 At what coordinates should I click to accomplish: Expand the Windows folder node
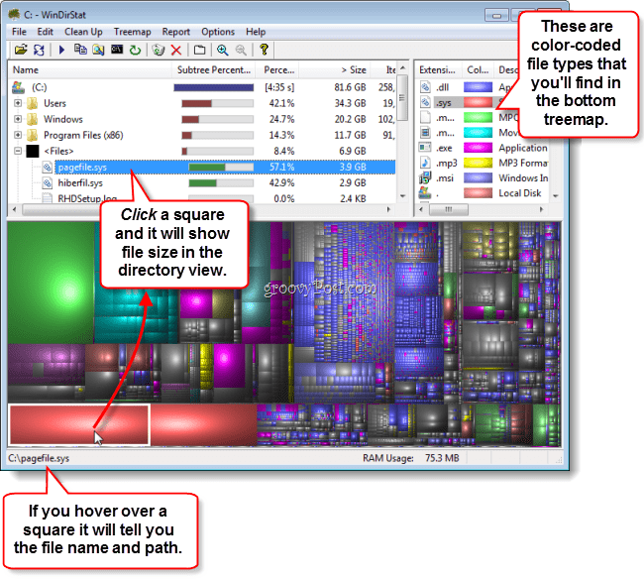pyautogui.click(x=18, y=119)
